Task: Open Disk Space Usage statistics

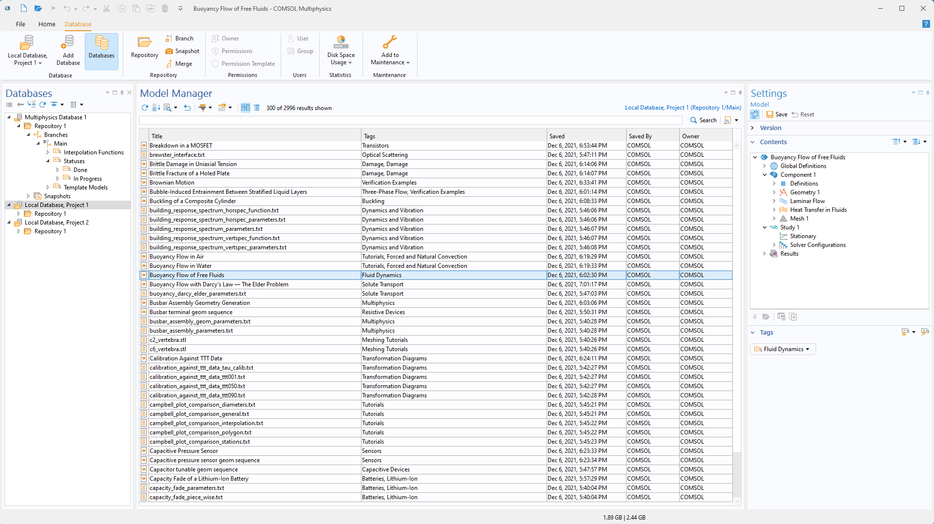Action: pyautogui.click(x=341, y=51)
